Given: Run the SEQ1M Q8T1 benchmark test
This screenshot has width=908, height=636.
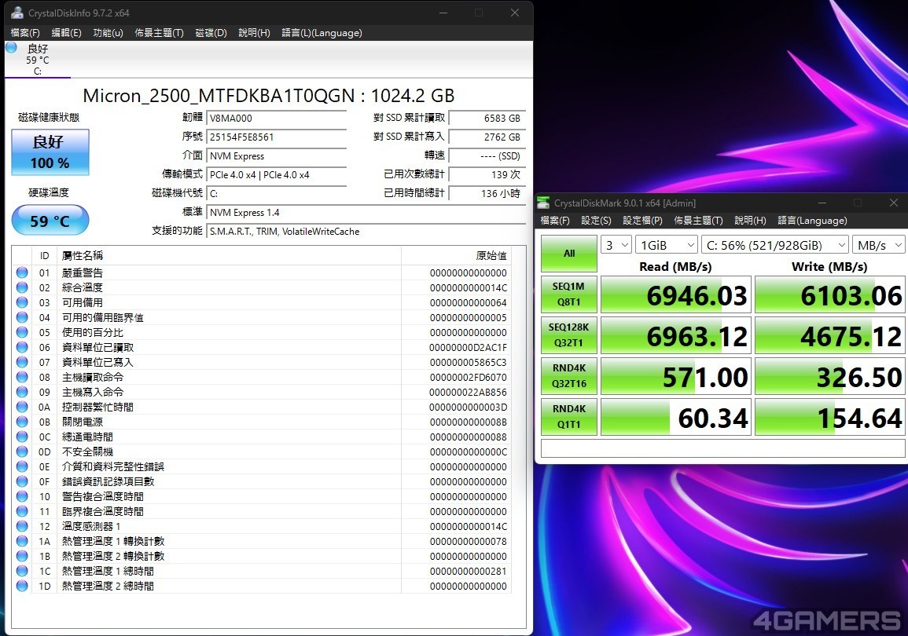Looking at the screenshot, I should (569, 294).
